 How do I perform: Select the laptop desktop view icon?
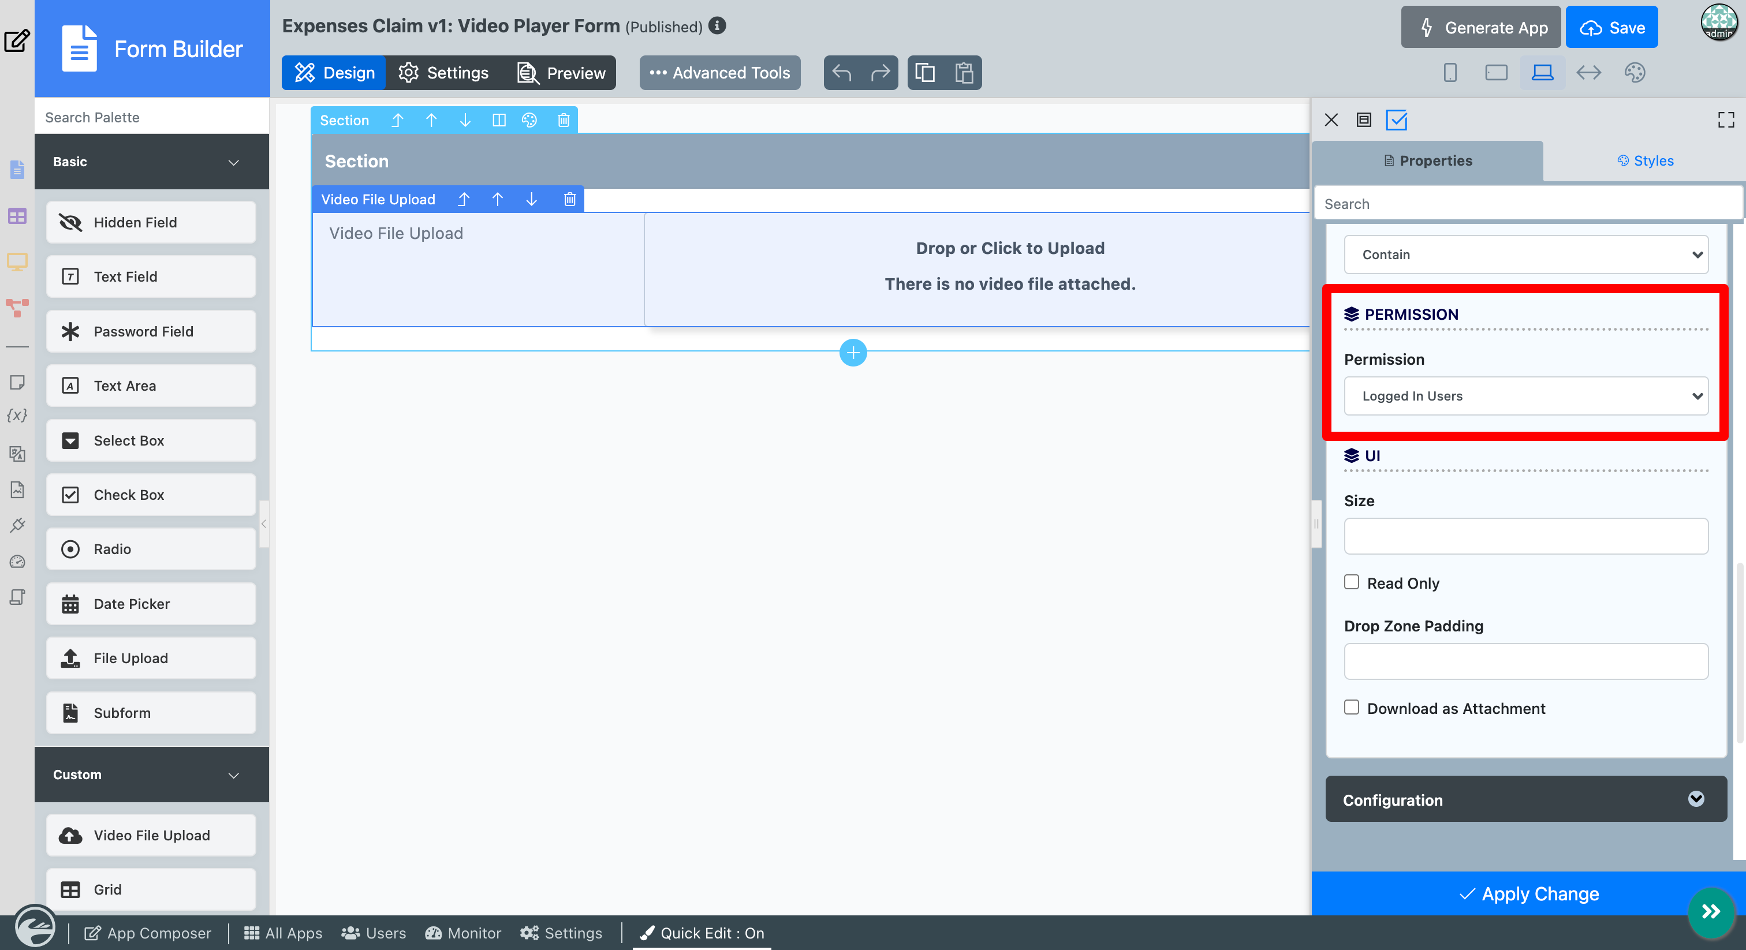pos(1542,73)
